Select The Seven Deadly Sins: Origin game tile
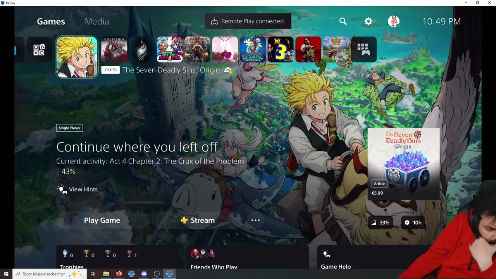 [77, 57]
